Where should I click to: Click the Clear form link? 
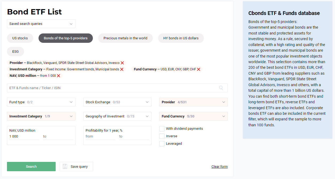tap(219, 166)
